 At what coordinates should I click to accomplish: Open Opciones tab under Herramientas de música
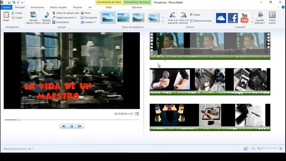point(137,7)
